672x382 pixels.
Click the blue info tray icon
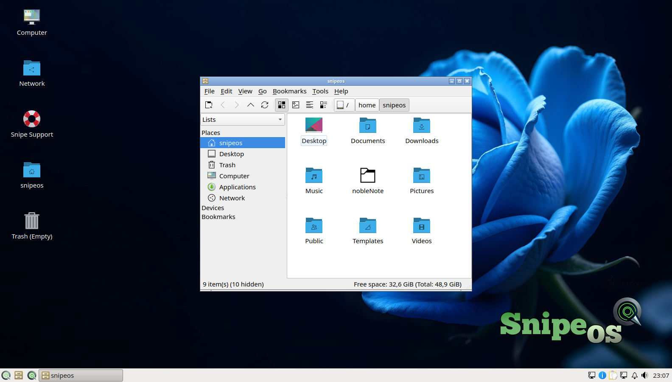(602, 375)
